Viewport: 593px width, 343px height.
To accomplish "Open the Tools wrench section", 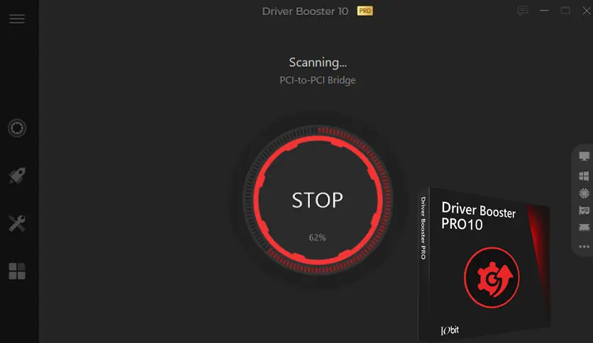I will tap(17, 223).
